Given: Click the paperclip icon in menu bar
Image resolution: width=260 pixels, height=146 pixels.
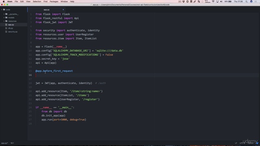Looking at the screenshot, I should pos(195,2).
